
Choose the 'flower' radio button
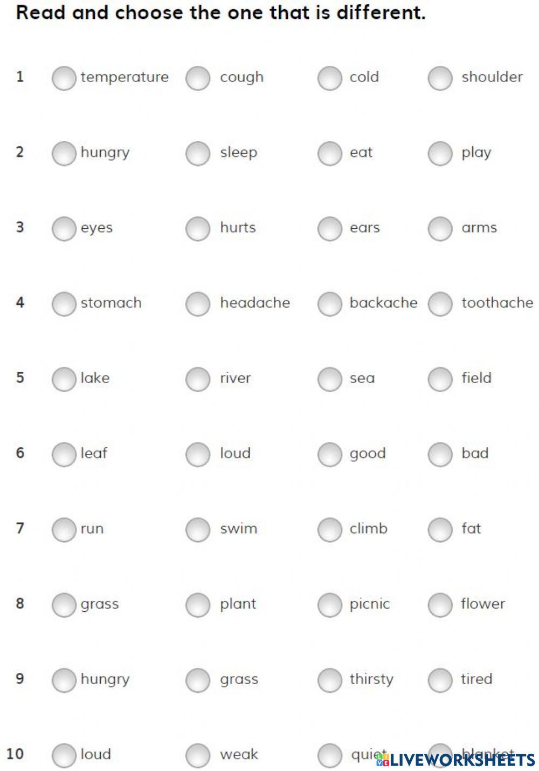(x=440, y=605)
